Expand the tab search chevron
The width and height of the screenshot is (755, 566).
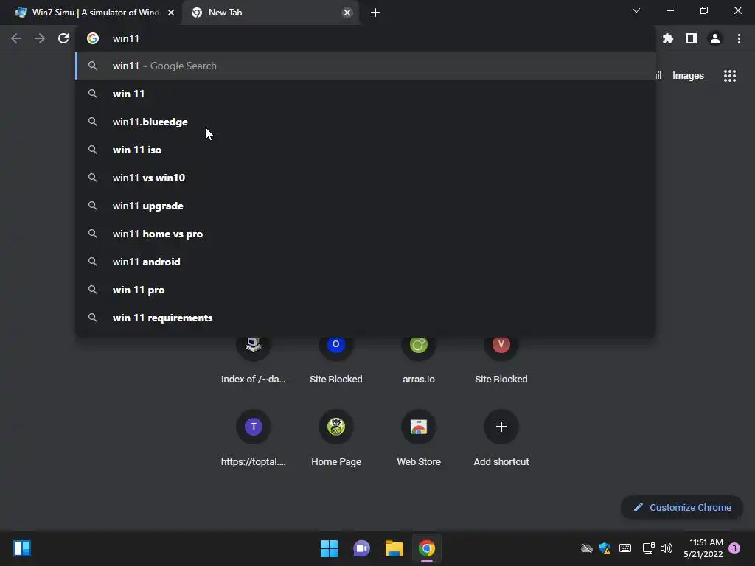[636, 10]
